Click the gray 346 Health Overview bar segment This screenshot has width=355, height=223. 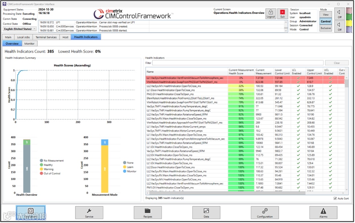27,169
